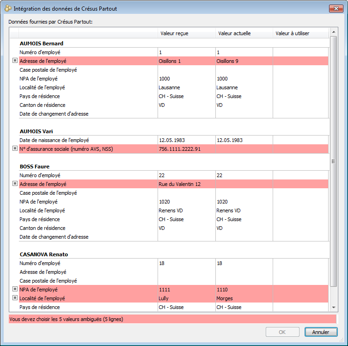Click Données fournies par Crésus Partout label
The image size is (348, 346).
50,22
